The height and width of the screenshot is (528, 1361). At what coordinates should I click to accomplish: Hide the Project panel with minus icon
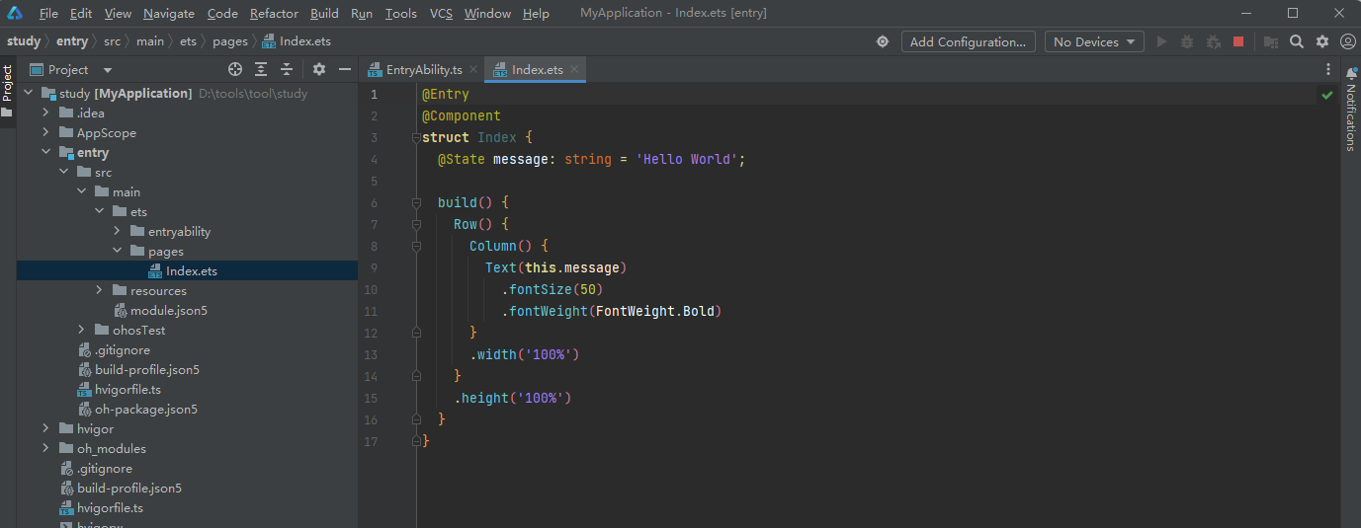point(345,69)
